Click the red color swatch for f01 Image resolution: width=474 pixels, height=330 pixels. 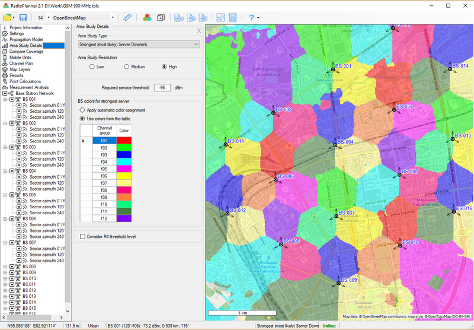click(x=123, y=141)
